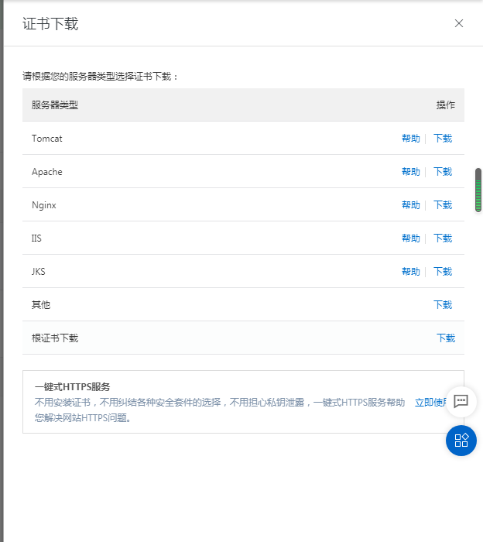Open 帮助 for JKS
Viewport: 483px width, 542px height.
click(411, 271)
